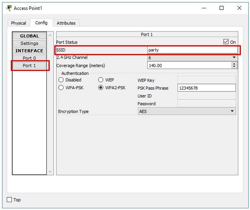Image resolution: width=250 pixels, height=210 pixels.
Task: Click the Access Point1 title bar icon
Action: (x=9, y=8)
